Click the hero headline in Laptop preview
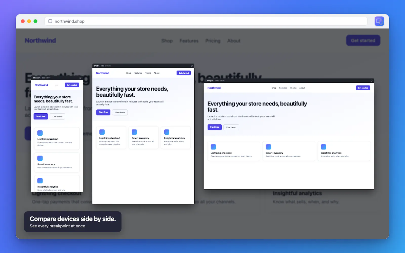Viewport: 405px width, 253px height. [x=257, y=107]
